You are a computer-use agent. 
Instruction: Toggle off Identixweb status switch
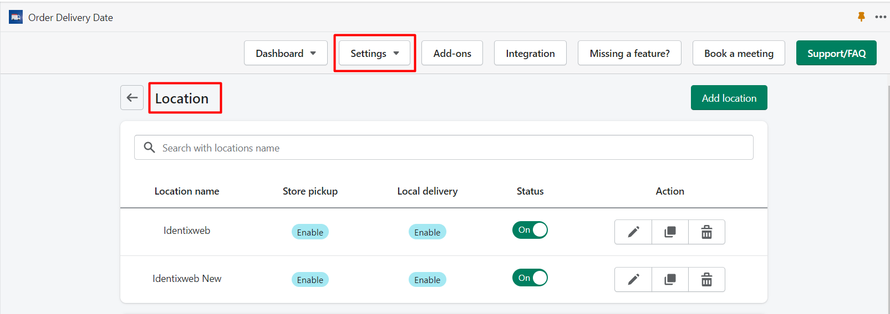tap(530, 230)
